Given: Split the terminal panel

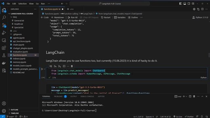Looking at the screenshot, I should point(190,96).
